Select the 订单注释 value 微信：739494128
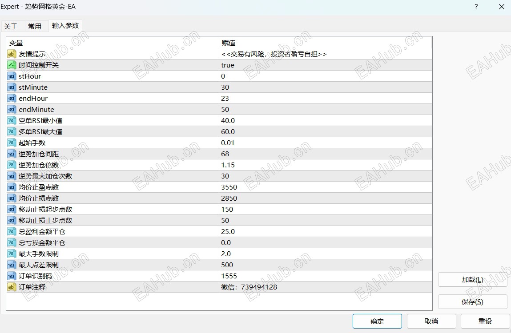The height and width of the screenshot is (333, 511). point(249,287)
